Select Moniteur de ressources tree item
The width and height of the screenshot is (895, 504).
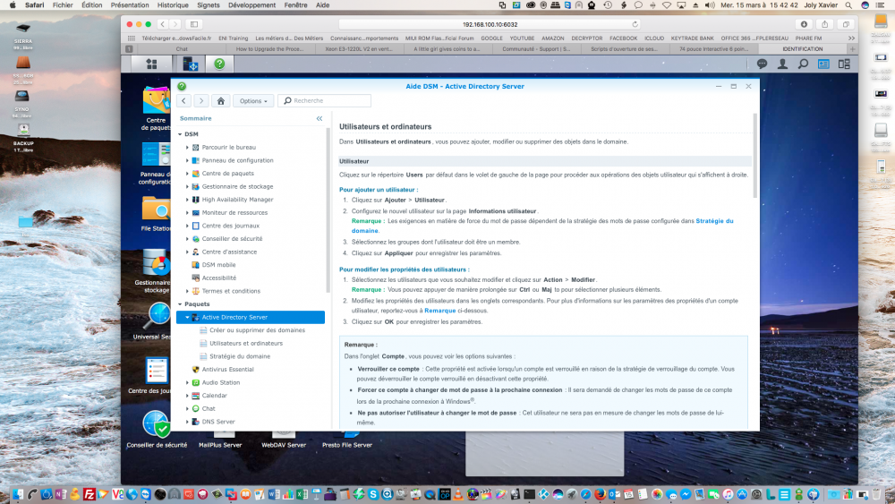(234, 213)
